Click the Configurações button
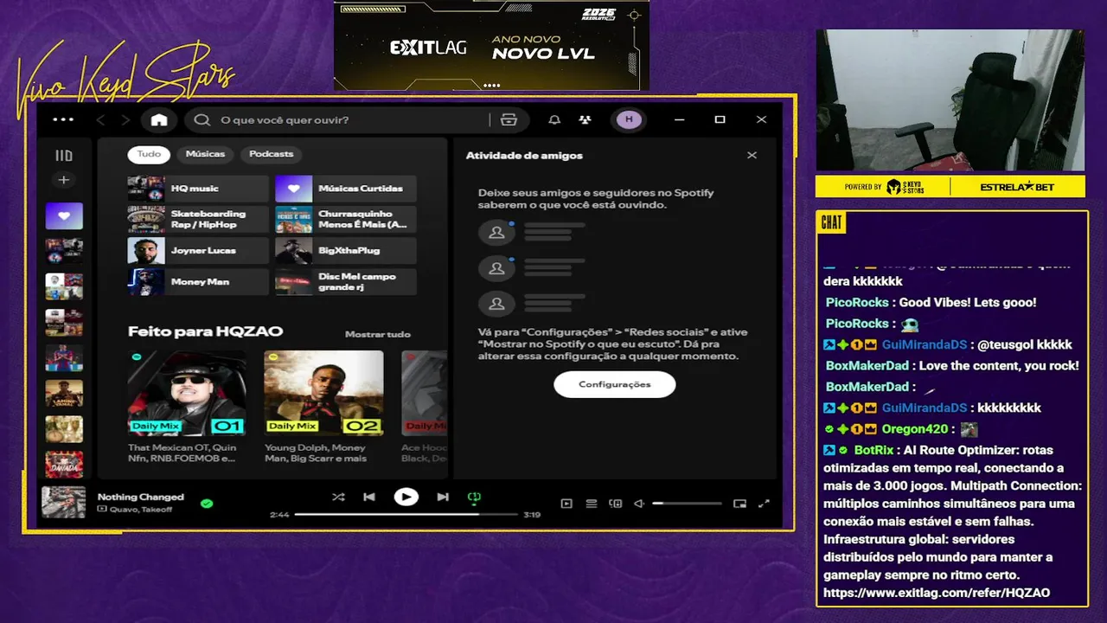The image size is (1107, 623). tap(615, 384)
